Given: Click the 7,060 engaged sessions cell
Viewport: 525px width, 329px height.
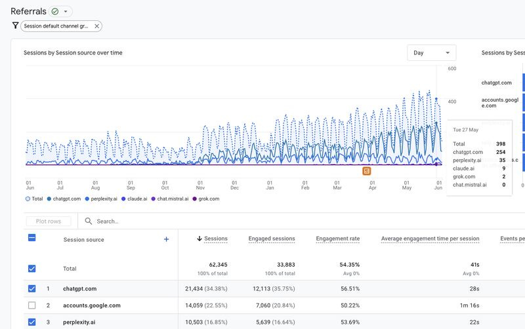Looking at the screenshot, I should (x=276, y=305).
